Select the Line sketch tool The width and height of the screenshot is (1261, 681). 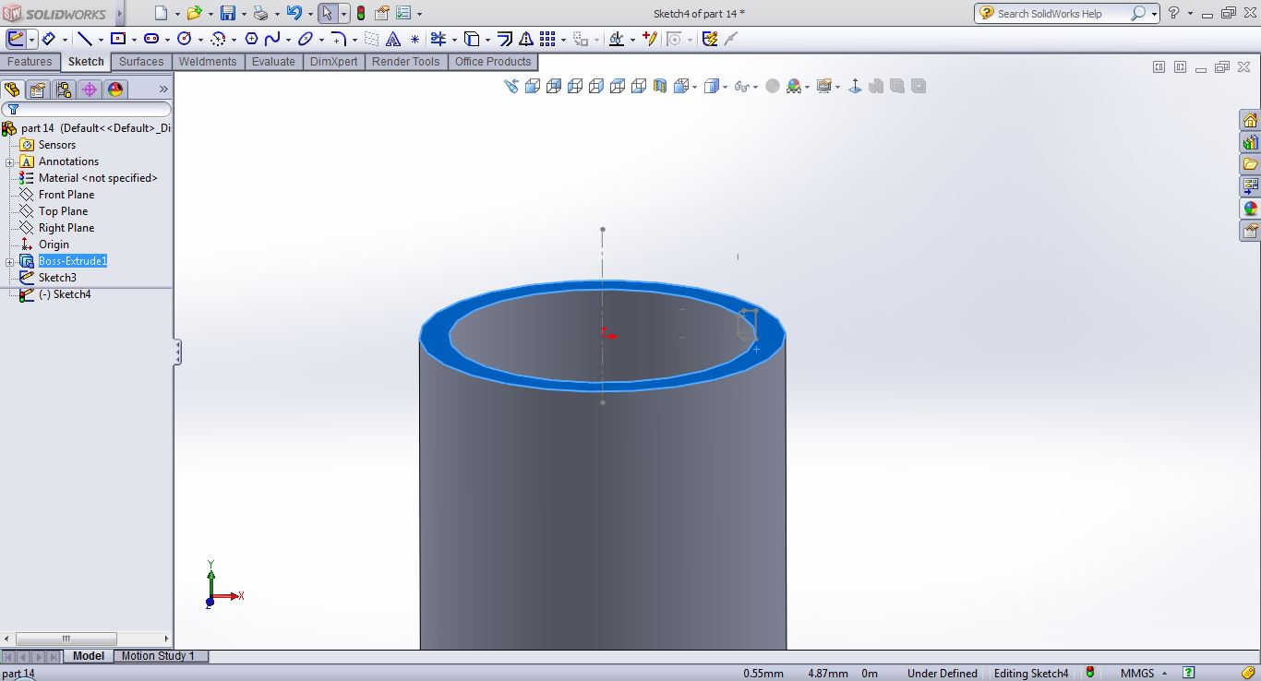click(x=85, y=39)
